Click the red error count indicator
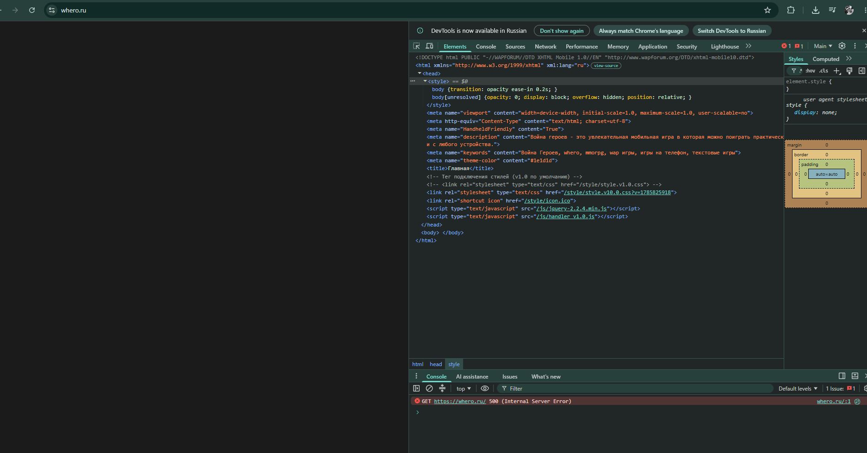Viewport: 867px width, 453px height. (786, 46)
